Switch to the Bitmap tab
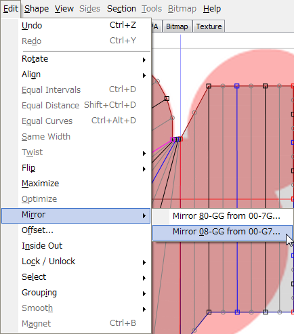Viewport: 294px width, 334px height. (177, 26)
